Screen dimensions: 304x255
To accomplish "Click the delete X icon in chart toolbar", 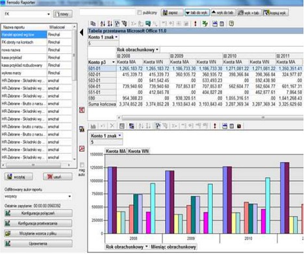I will pos(112,126).
